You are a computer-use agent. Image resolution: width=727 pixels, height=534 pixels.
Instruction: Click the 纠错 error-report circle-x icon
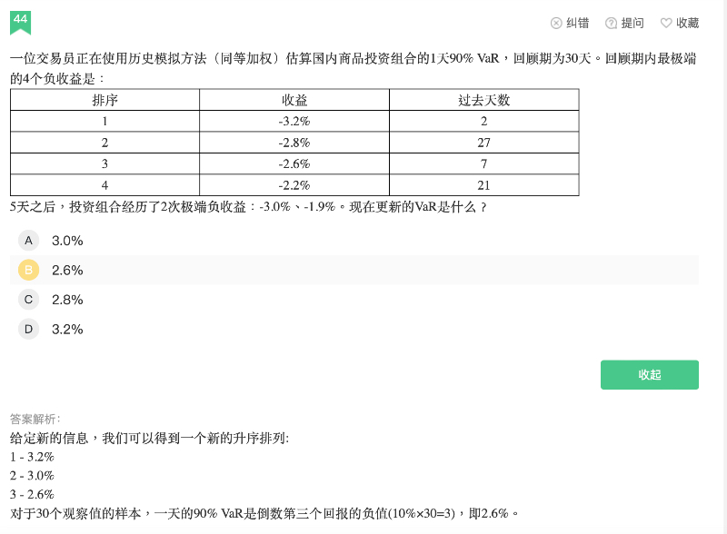pyautogui.click(x=556, y=23)
